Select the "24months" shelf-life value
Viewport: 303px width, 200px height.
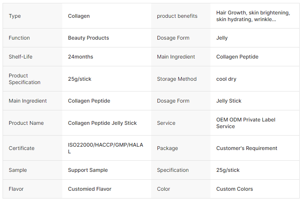pos(81,57)
